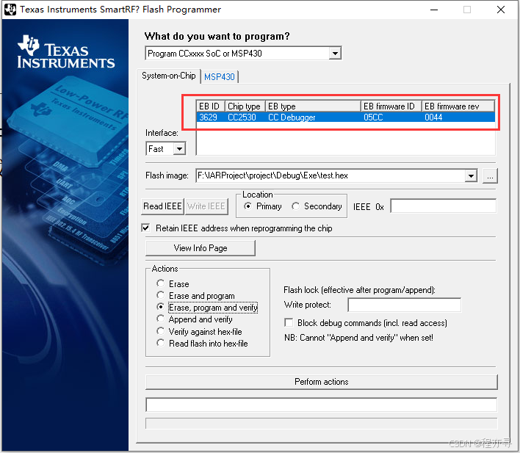520x453 pixels.
Task: Select the Append and verify radio button
Action: (x=161, y=319)
